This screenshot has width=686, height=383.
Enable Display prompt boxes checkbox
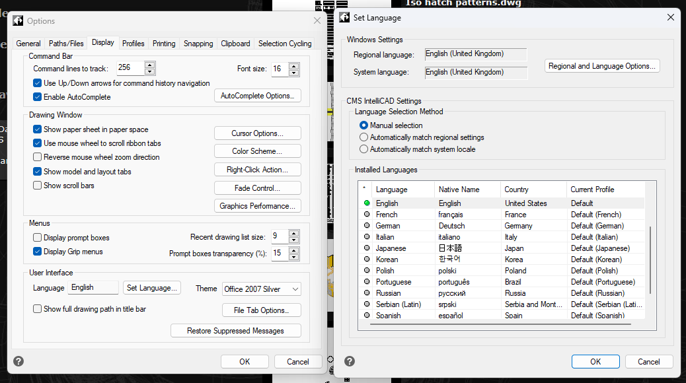pyautogui.click(x=37, y=238)
